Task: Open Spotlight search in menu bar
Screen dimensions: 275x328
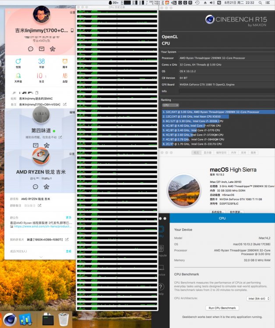Action: [x=260, y=3]
